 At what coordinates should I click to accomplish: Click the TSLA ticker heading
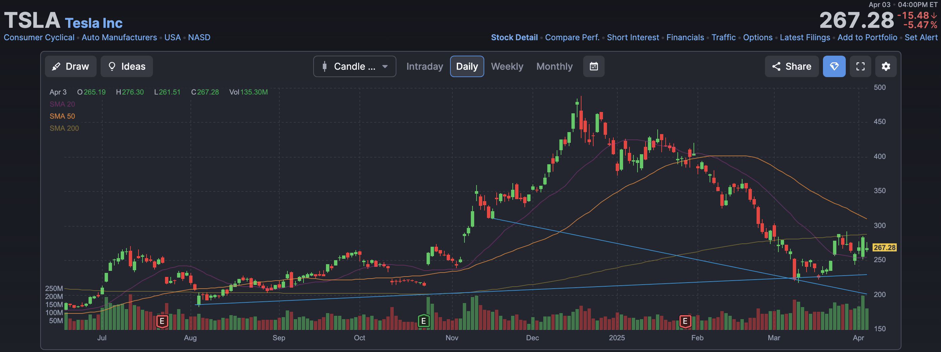[32, 20]
